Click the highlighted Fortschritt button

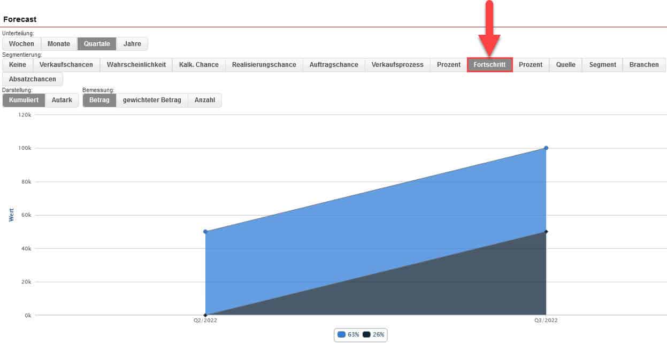(489, 65)
